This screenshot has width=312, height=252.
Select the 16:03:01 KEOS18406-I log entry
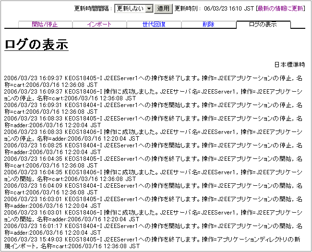pos(153,216)
